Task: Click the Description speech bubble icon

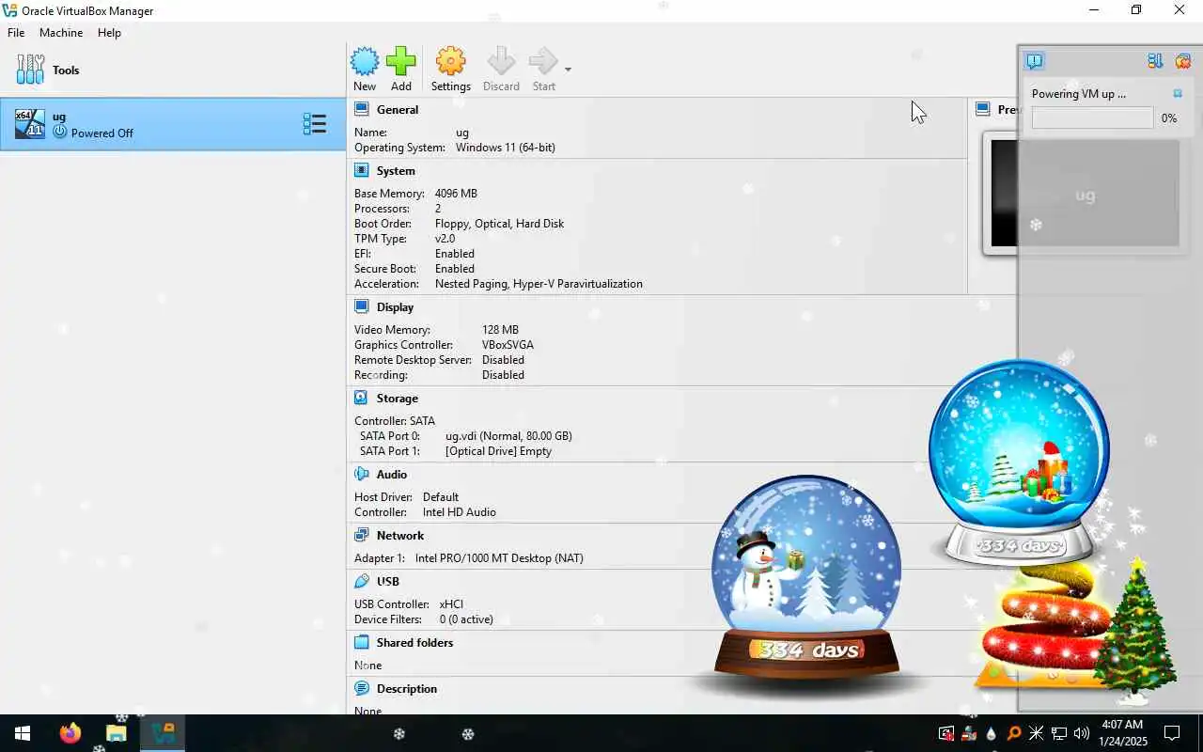Action: [x=362, y=688]
